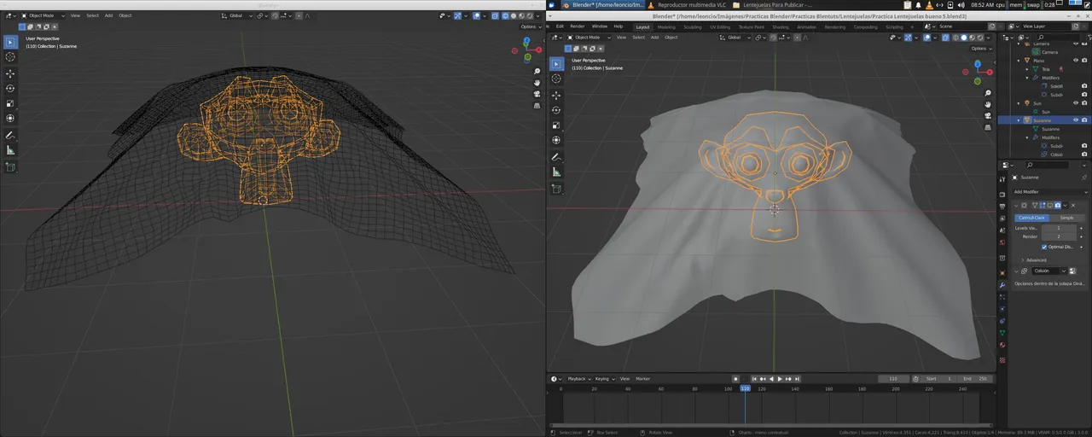Viewport: 1092px width, 437px height.
Task: Select the Move tool in right Blender window
Action: 556,96
